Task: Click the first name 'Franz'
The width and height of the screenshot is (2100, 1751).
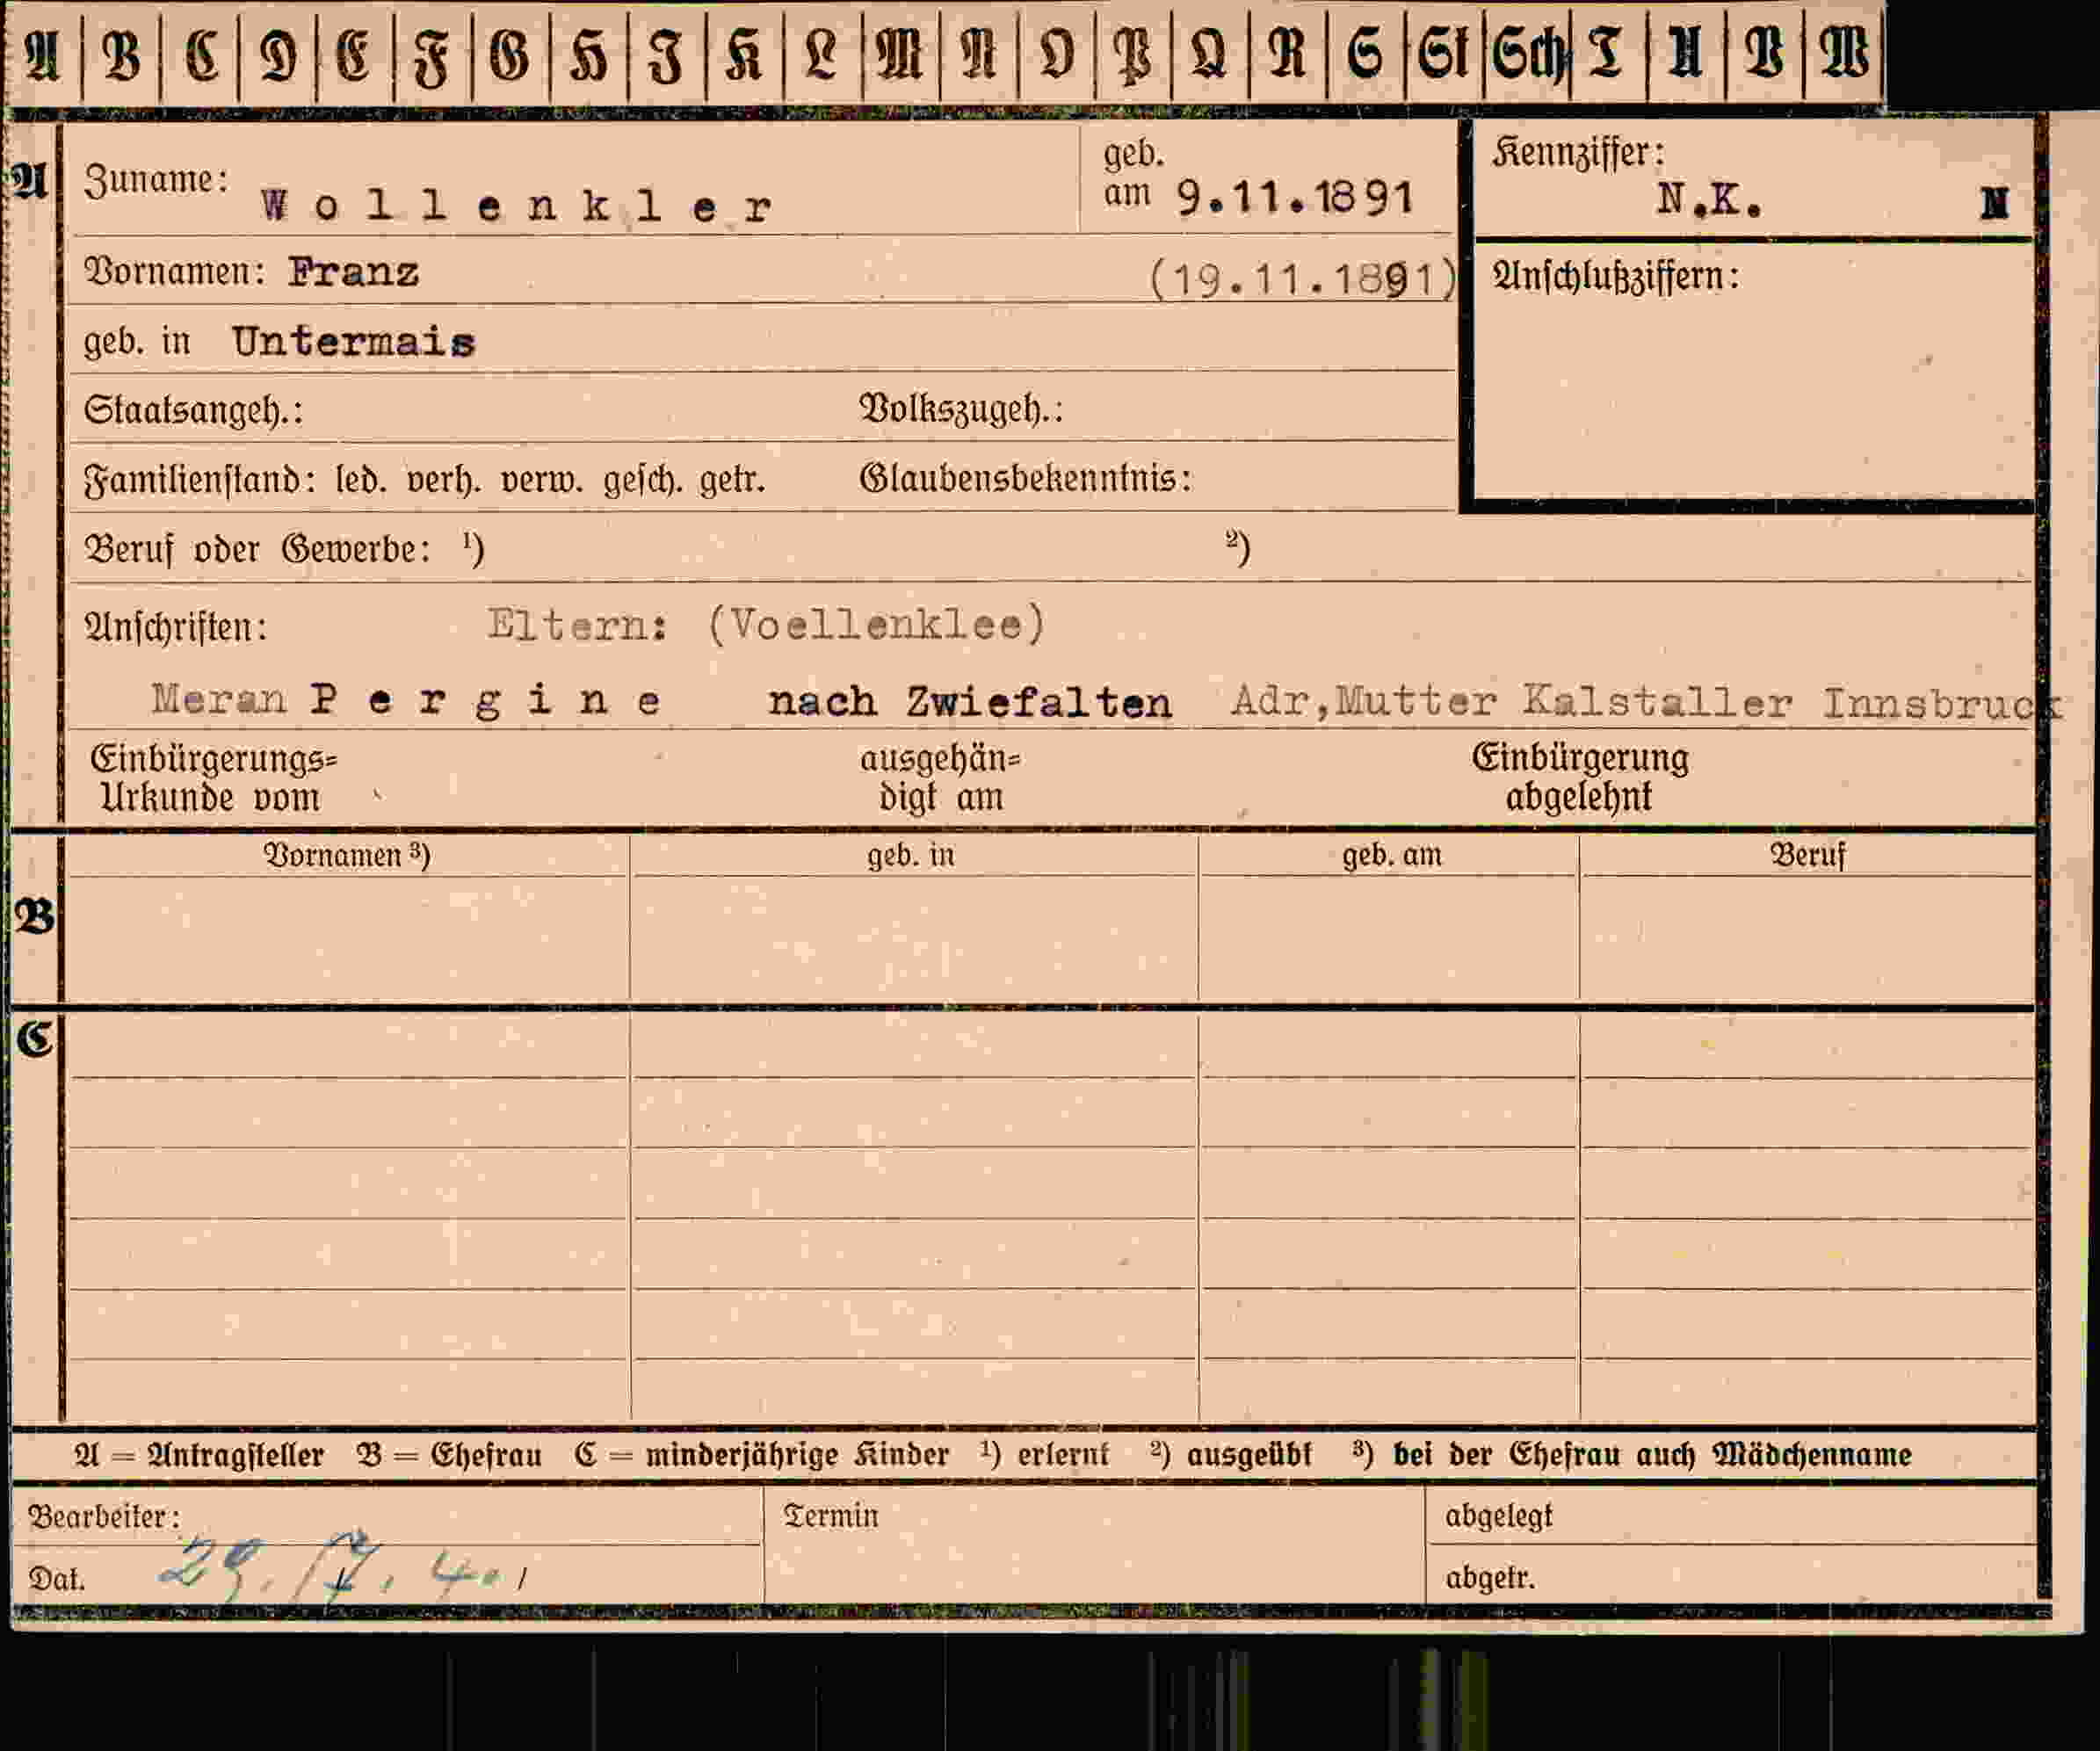Action: pos(353,272)
